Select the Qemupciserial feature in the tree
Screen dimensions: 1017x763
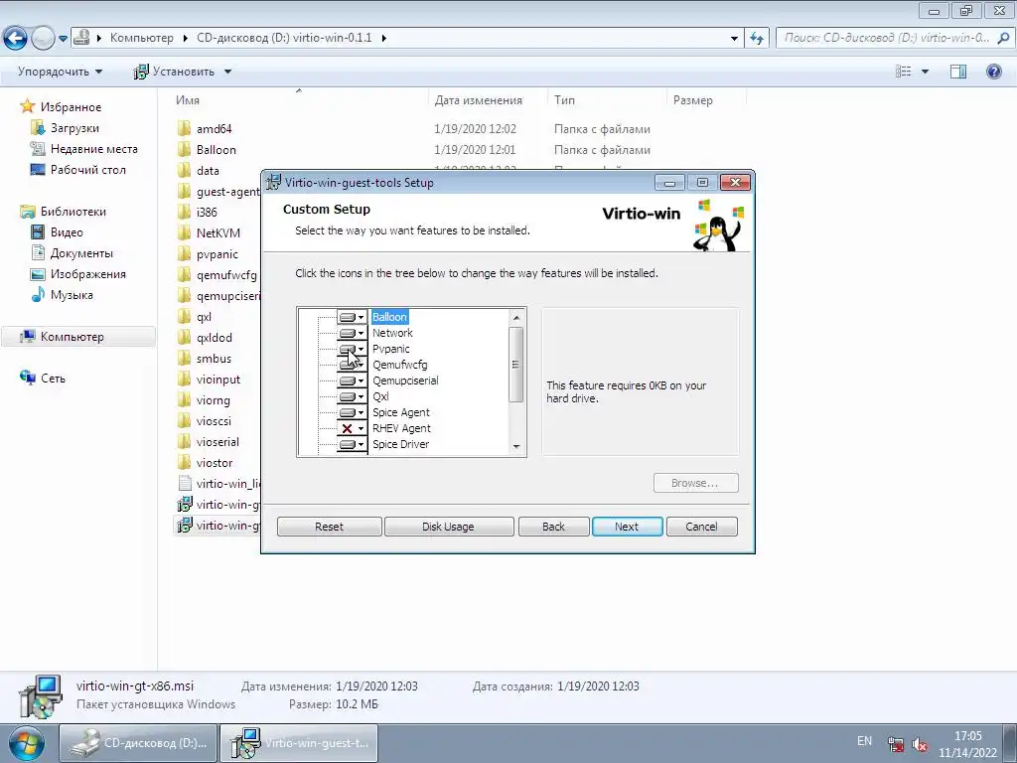tap(405, 381)
